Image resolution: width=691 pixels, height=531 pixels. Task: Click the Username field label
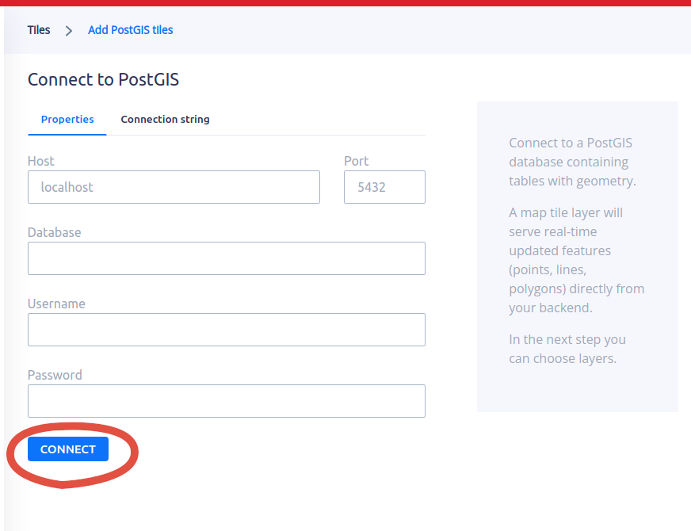point(56,304)
